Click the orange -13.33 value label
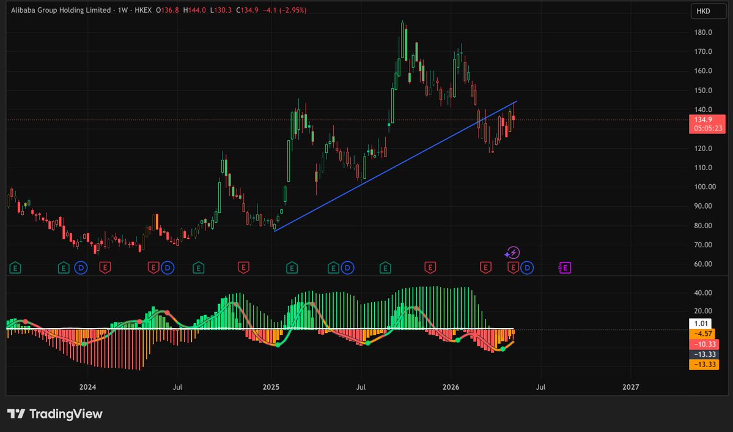 coord(704,365)
